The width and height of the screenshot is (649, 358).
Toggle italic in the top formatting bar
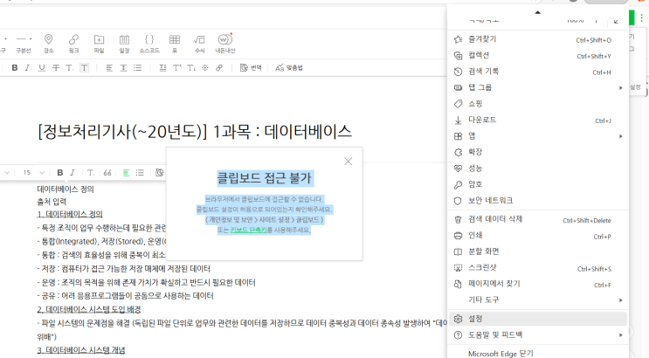[27, 68]
